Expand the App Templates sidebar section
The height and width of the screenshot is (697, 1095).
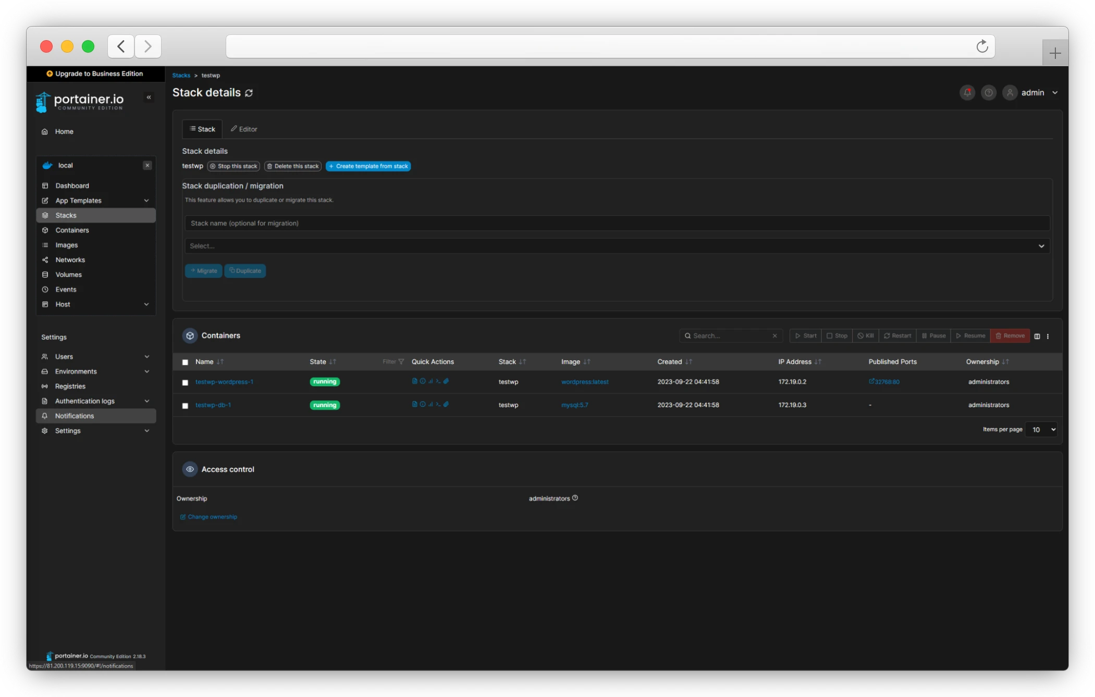tap(146, 201)
